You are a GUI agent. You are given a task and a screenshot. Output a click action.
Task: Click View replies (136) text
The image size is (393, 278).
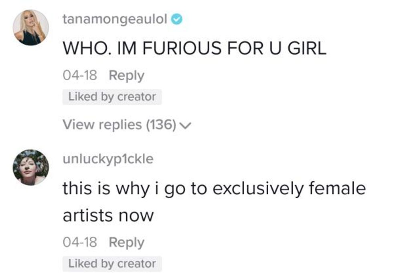(x=119, y=125)
